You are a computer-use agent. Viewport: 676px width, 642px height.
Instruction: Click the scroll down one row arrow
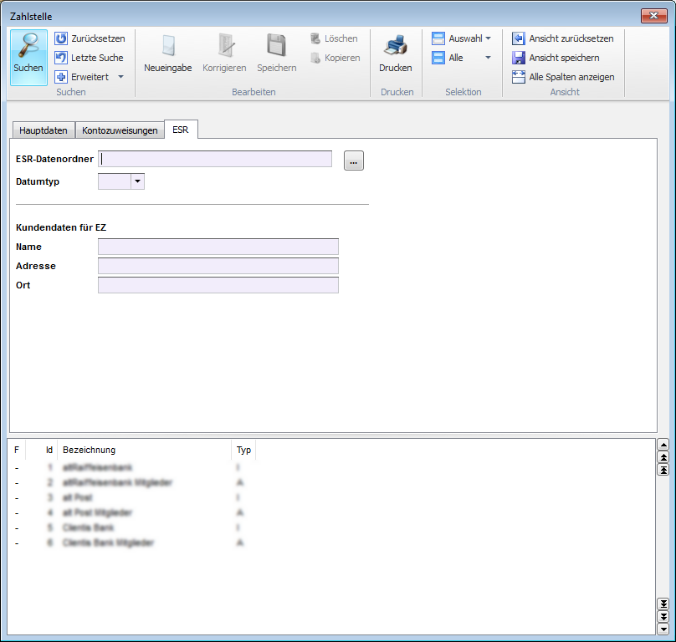pos(663,629)
